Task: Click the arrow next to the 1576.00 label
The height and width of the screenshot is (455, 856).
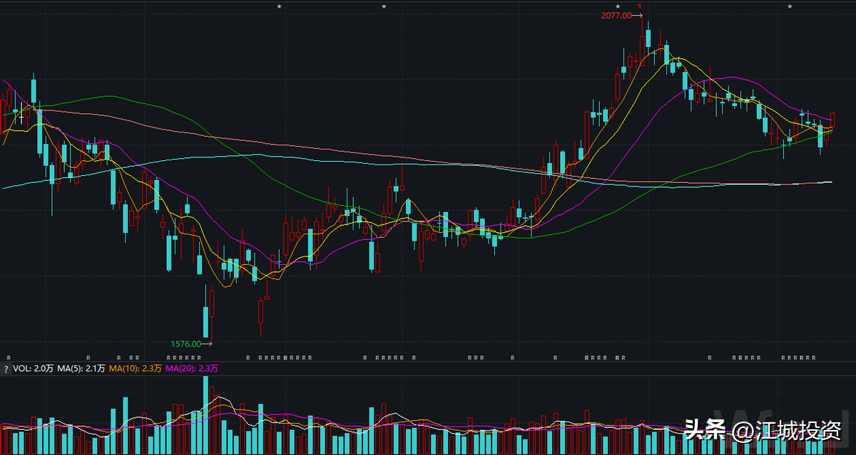Action: [208, 344]
